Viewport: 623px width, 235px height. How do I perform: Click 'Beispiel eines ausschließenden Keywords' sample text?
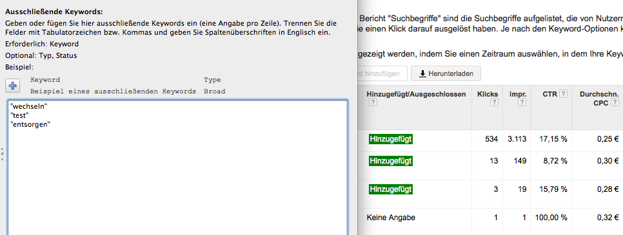pos(114,91)
